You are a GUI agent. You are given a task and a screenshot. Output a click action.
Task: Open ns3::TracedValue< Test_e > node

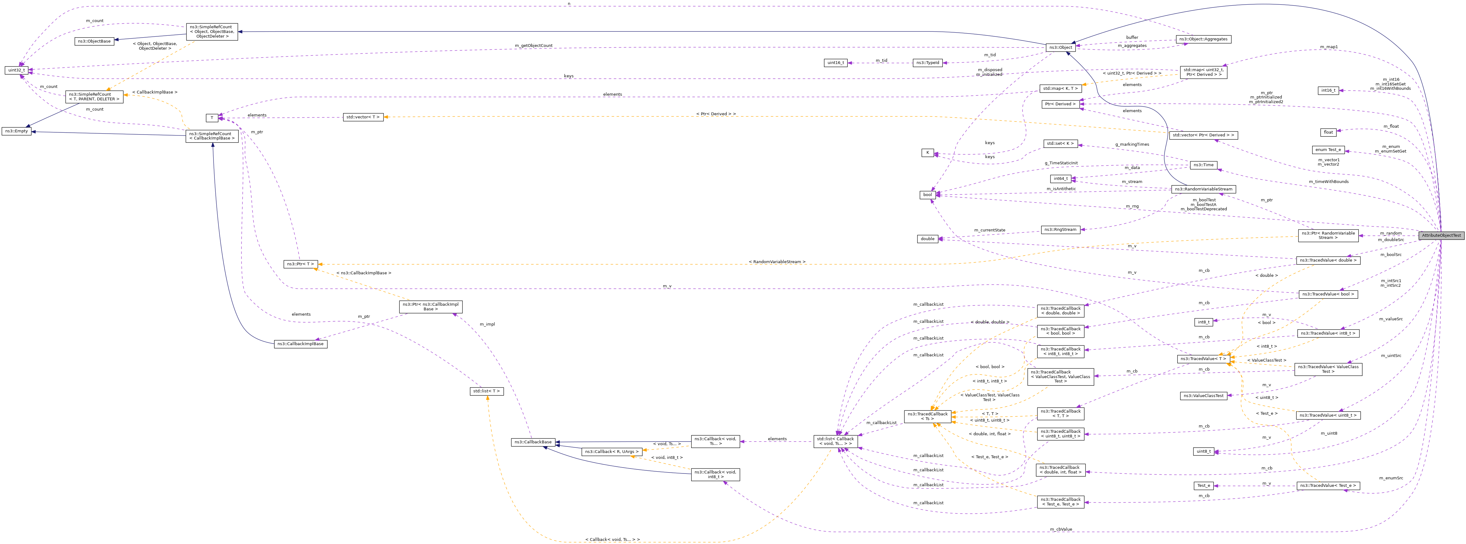pyautogui.click(x=1328, y=485)
